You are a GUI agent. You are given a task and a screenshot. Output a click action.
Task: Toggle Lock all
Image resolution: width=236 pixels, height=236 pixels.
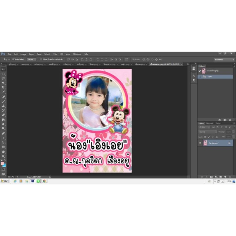[x=217, y=137]
